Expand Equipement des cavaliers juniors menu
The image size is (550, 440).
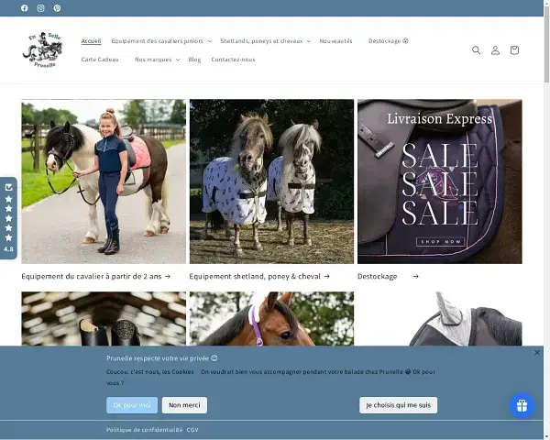pos(161,41)
